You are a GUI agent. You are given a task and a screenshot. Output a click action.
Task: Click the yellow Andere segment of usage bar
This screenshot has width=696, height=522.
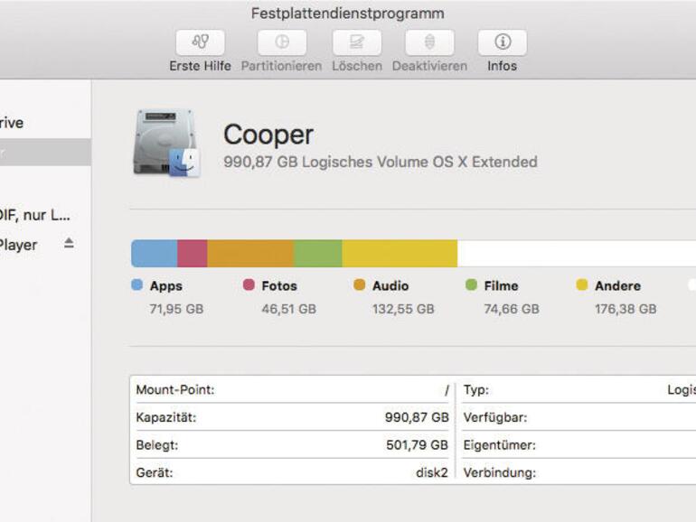pos(400,254)
